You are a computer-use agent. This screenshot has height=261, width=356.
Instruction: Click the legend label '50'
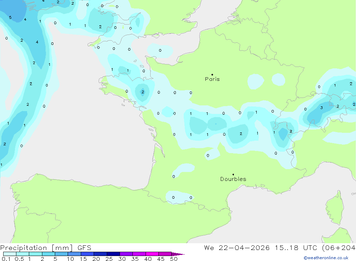click(174, 259)
